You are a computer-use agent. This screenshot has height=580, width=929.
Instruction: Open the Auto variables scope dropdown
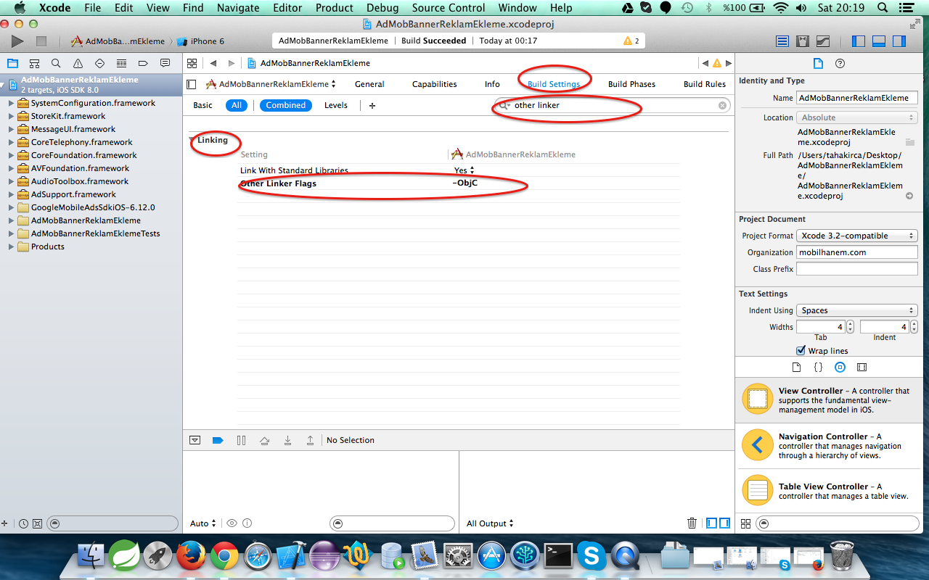203,523
